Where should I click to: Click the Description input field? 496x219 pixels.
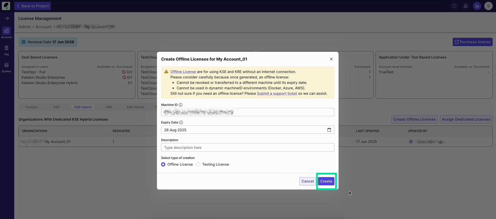(248, 147)
